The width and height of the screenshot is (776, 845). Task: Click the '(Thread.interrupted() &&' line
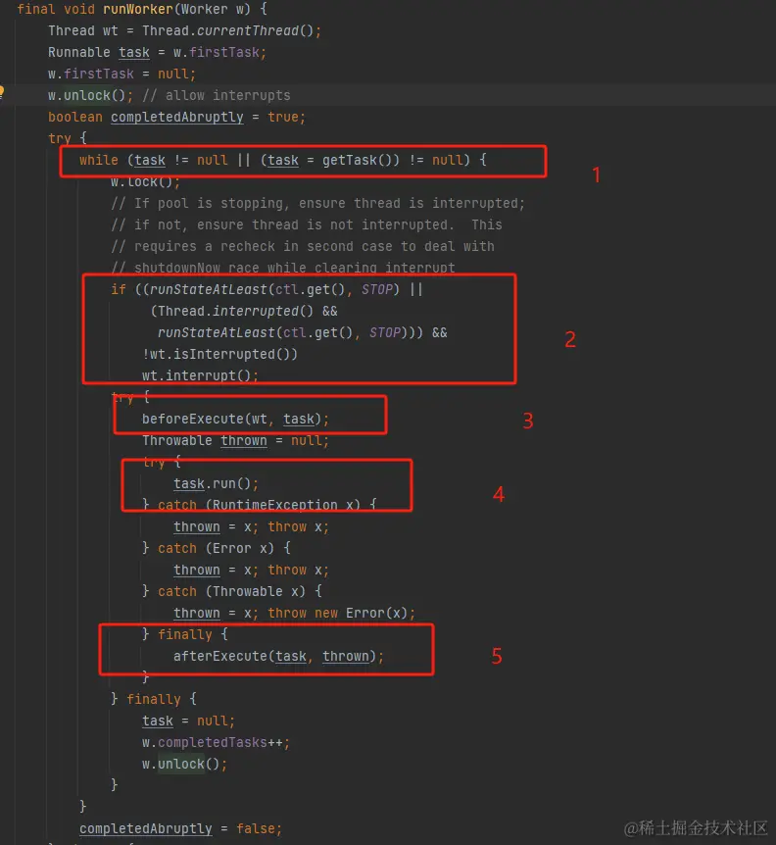coord(244,311)
